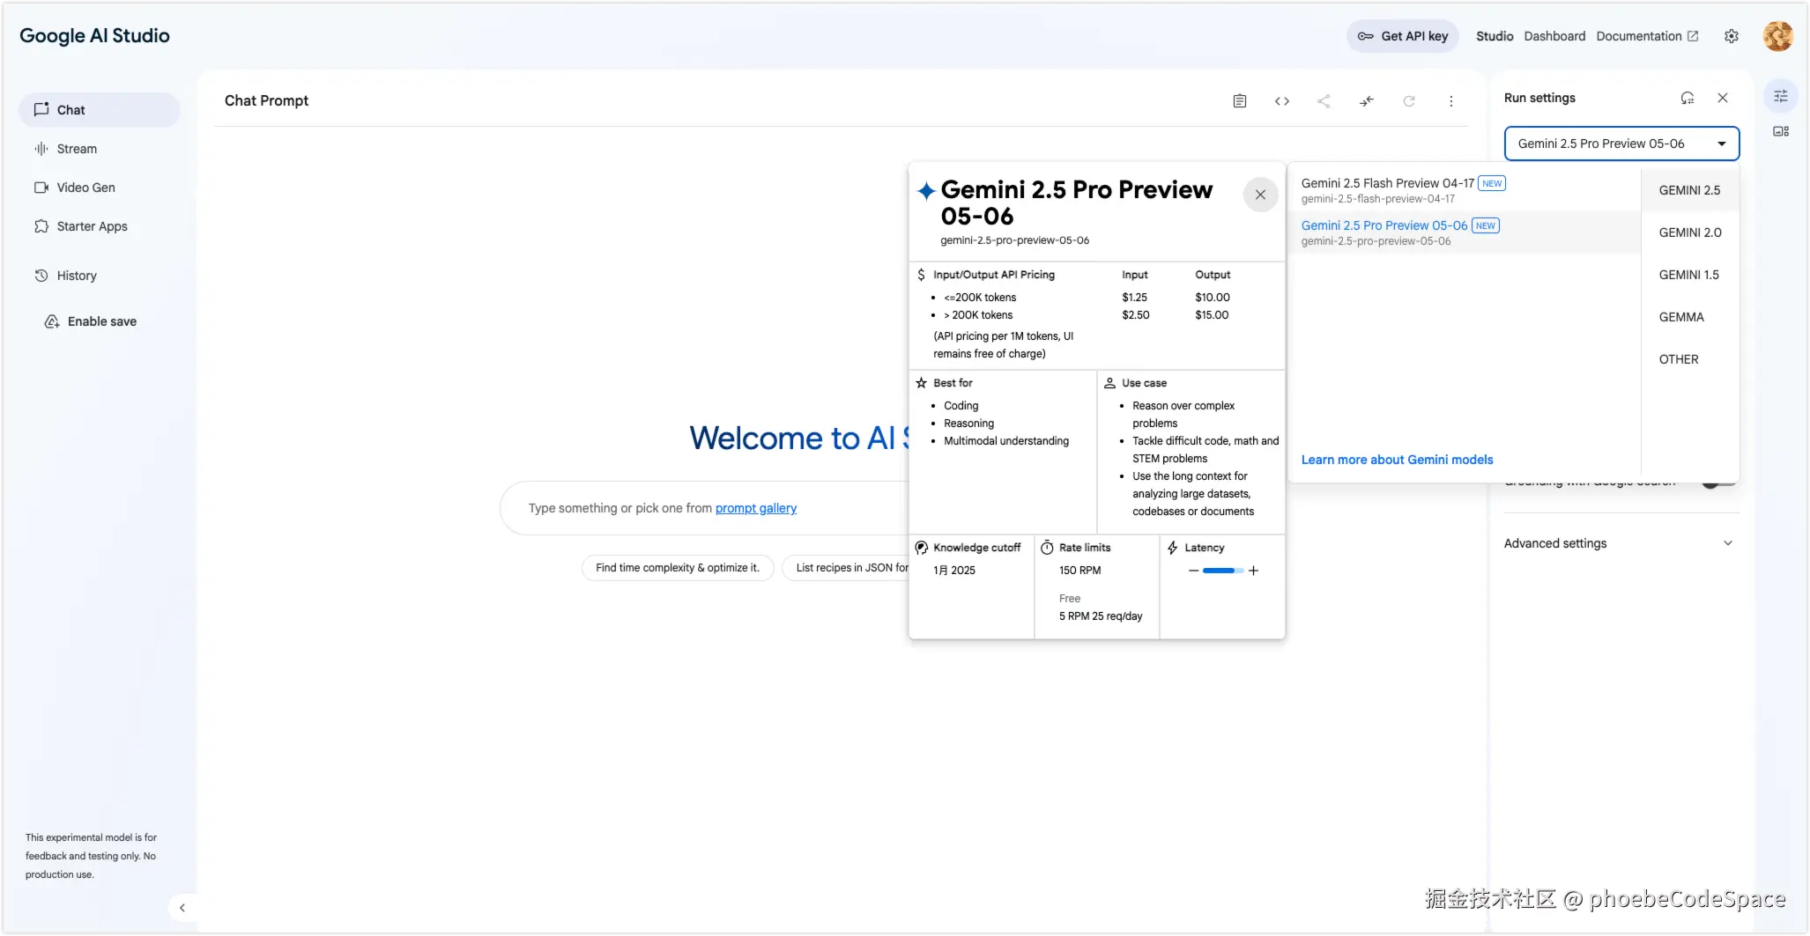
Task: Click the '$10.00' output price
Action: (x=1213, y=298)
